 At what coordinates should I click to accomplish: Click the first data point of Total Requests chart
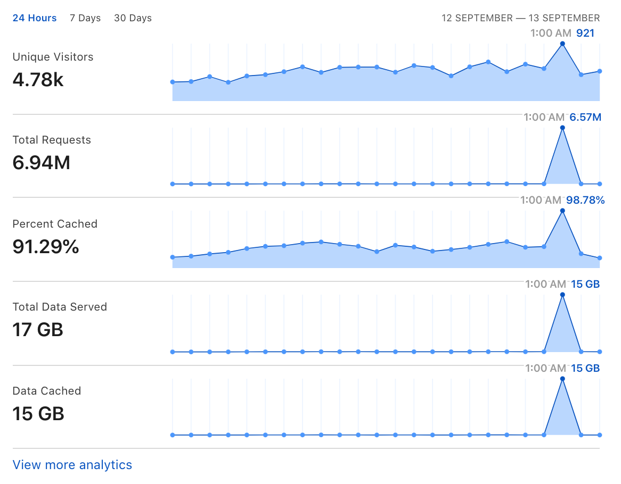(173, 184)
